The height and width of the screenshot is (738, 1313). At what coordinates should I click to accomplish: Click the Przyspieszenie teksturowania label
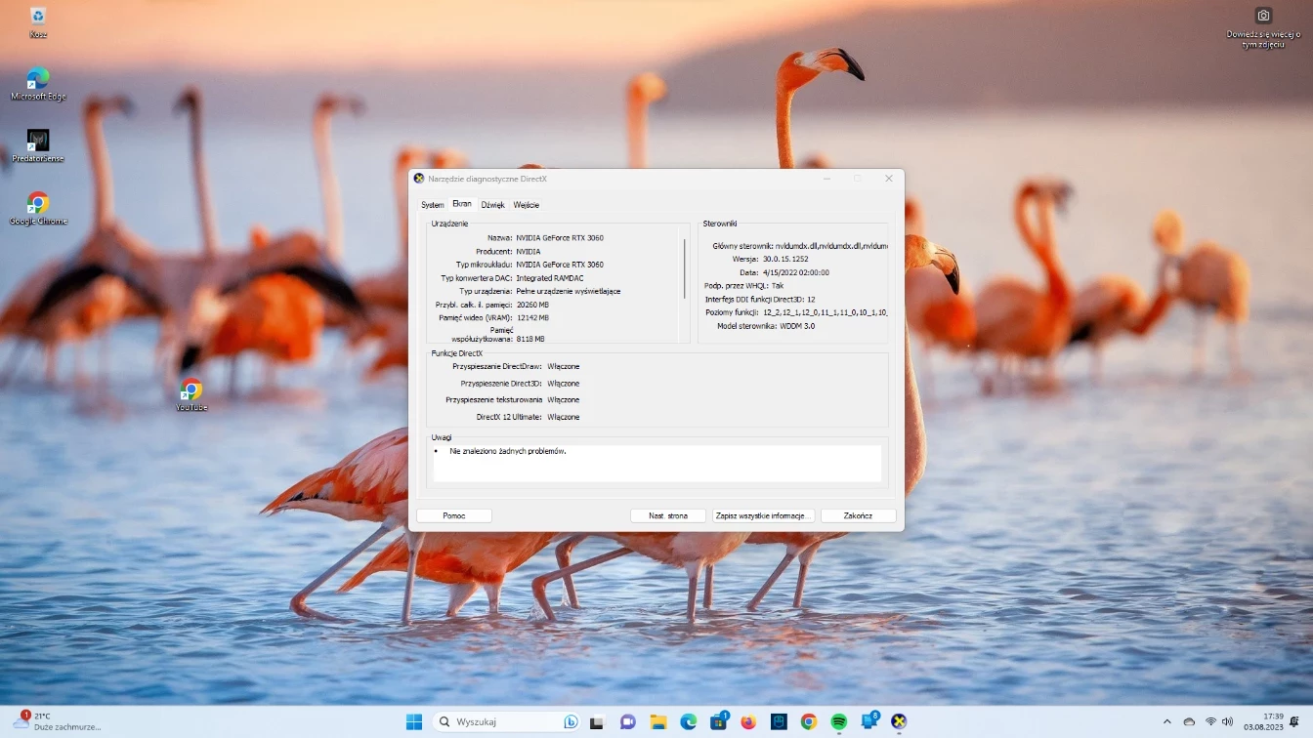tap(493, 400)
